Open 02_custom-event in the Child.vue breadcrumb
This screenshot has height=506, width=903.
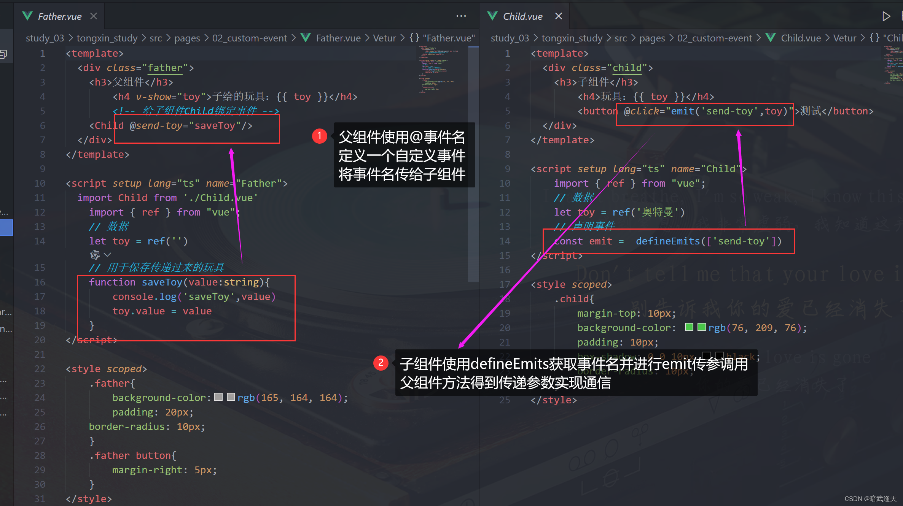pyautogui.click(x=715, y=38)
